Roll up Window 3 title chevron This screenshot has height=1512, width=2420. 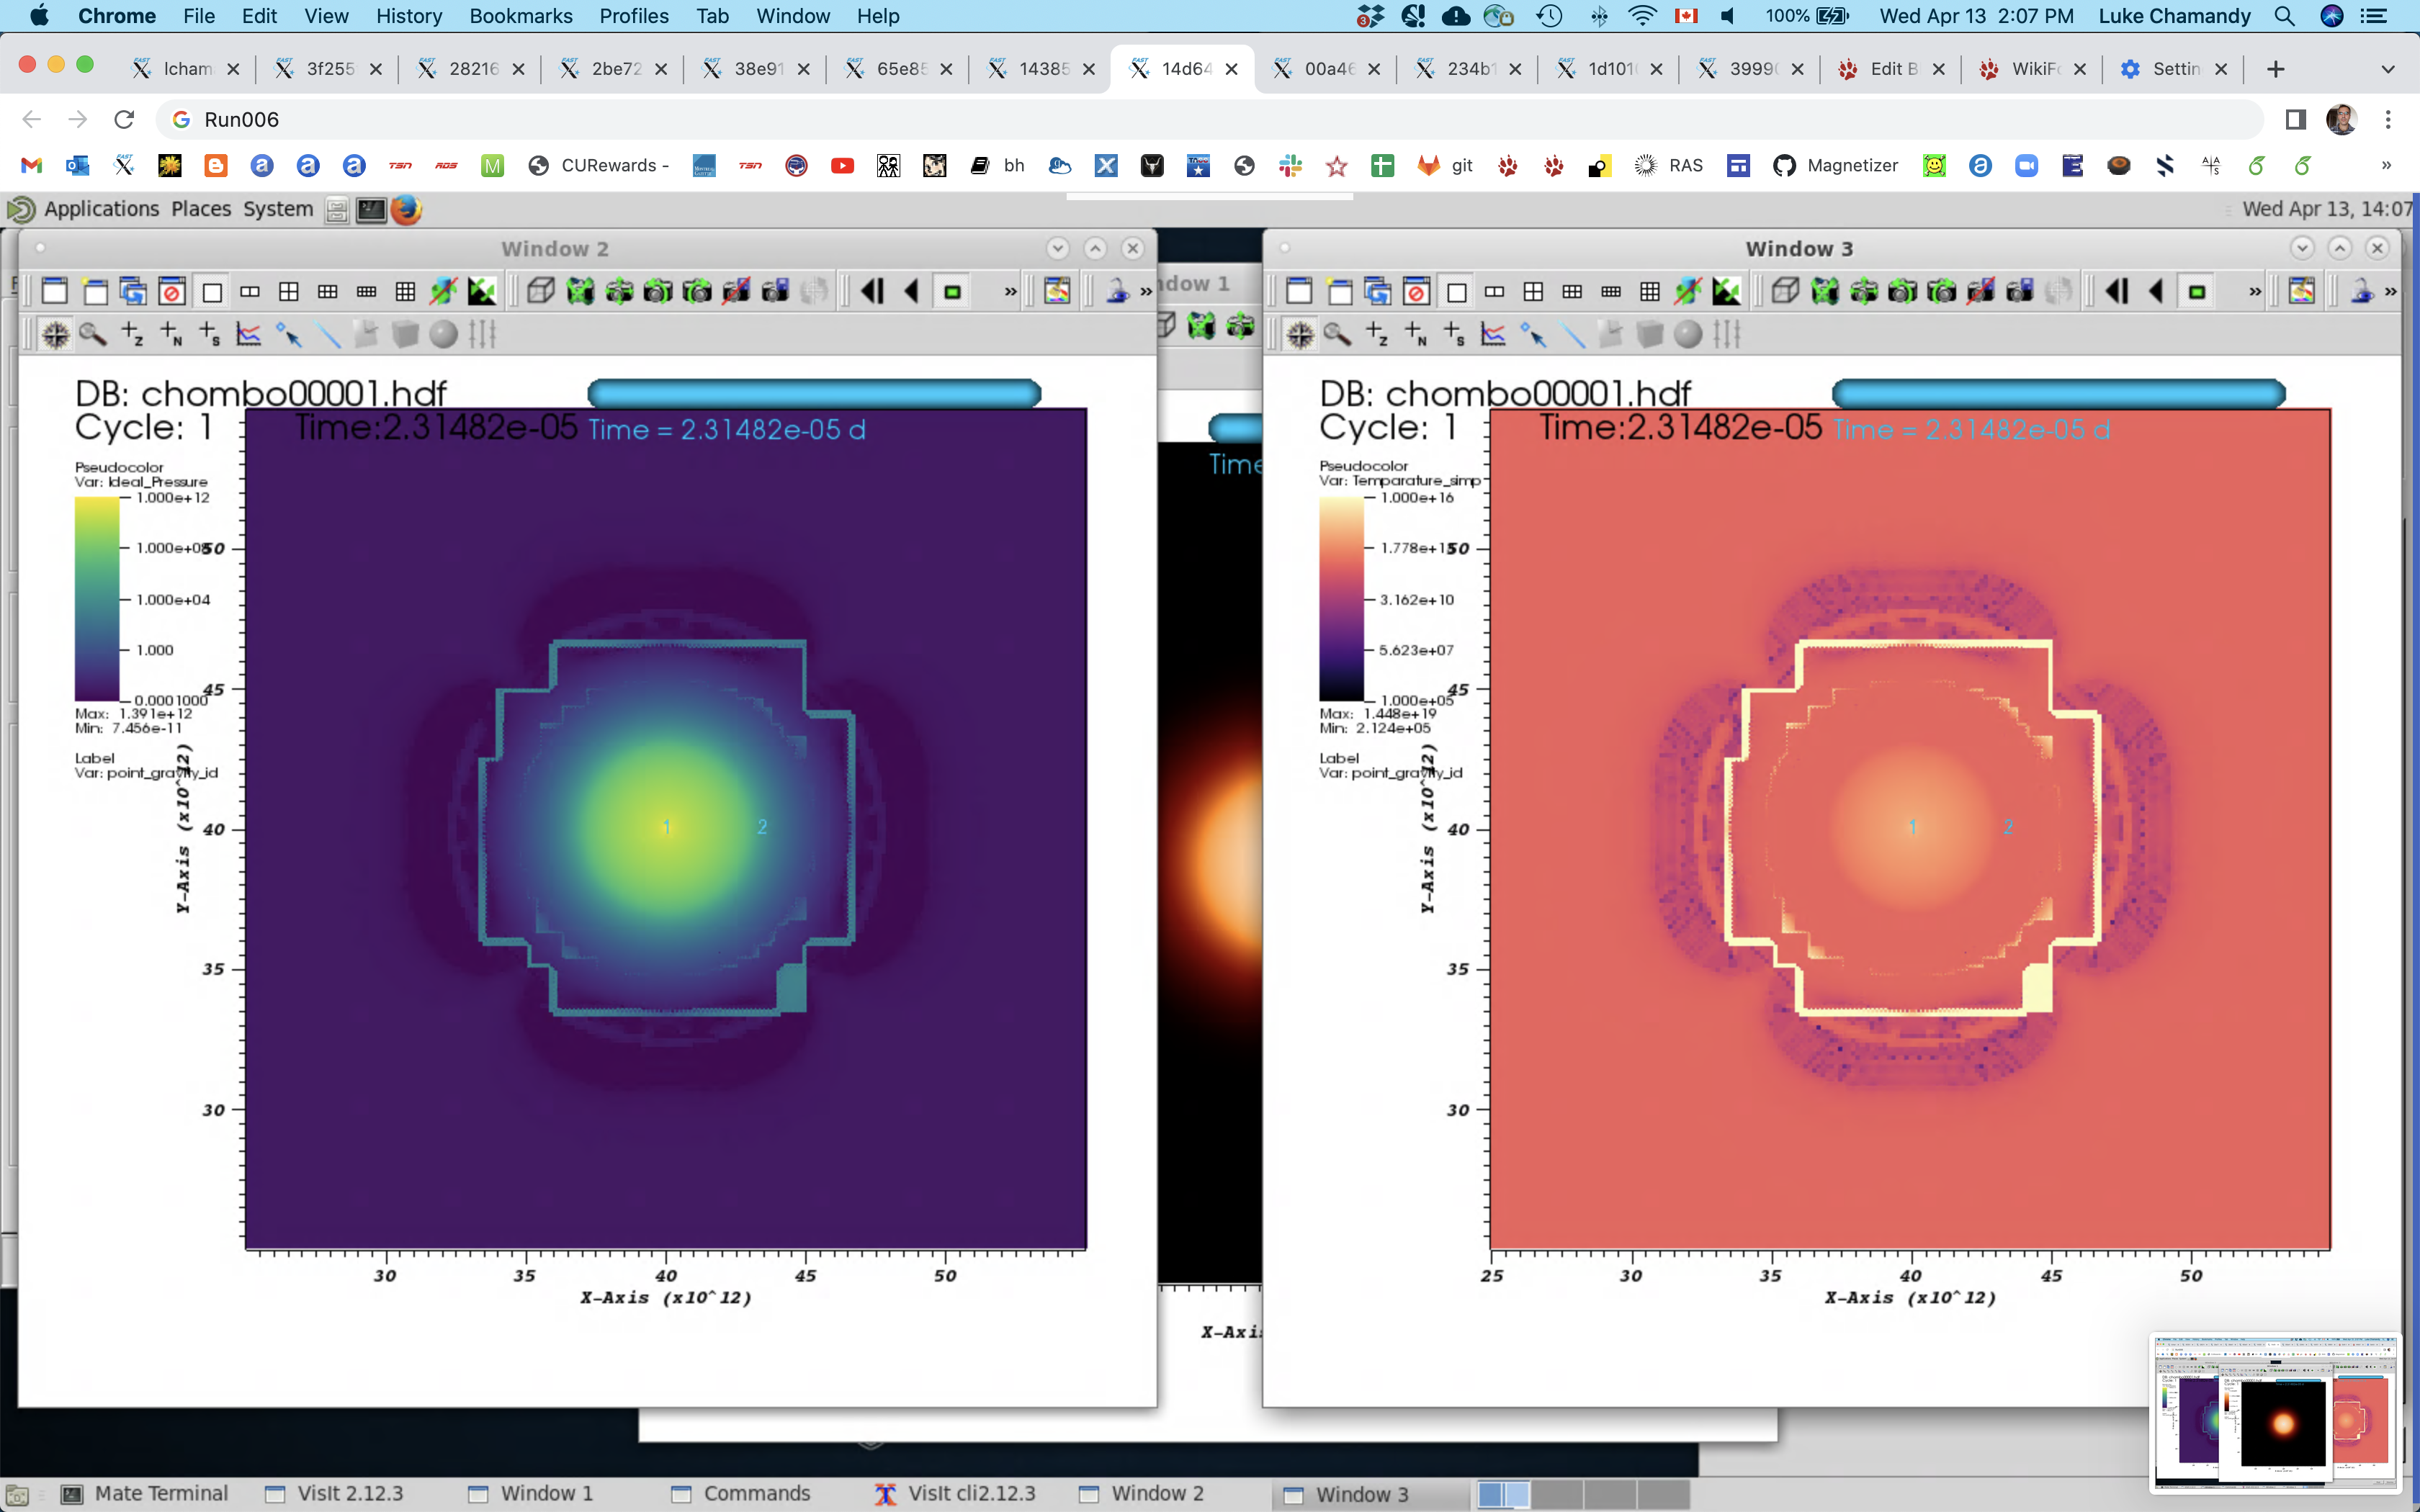point(2340,248)
